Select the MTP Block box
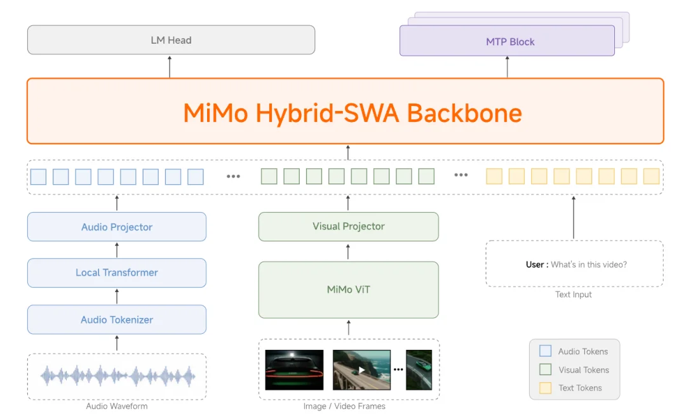686x419 pixels. pos(507,42)
